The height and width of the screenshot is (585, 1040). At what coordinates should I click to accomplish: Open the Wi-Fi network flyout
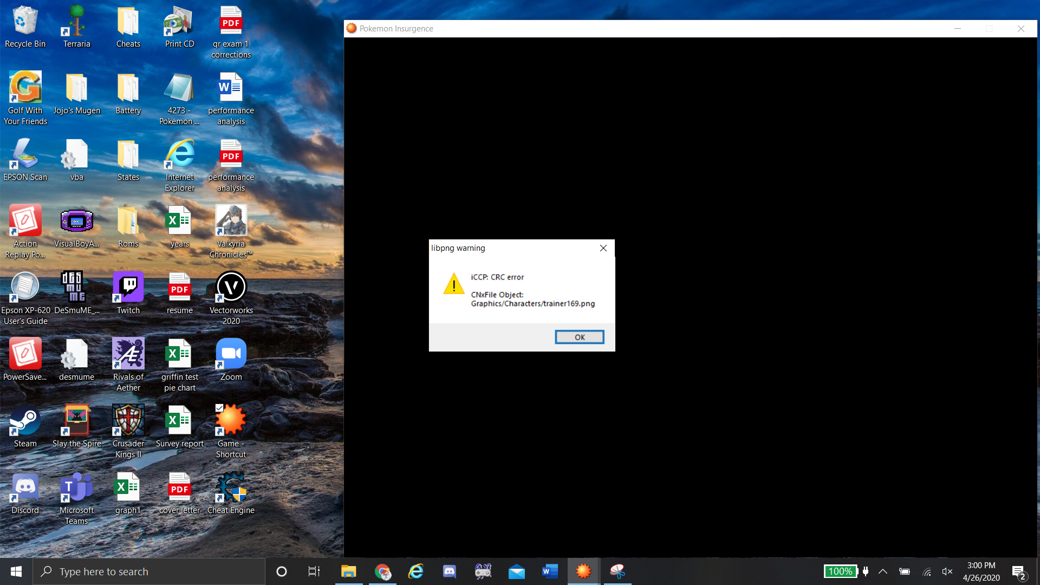coord(927,571)
